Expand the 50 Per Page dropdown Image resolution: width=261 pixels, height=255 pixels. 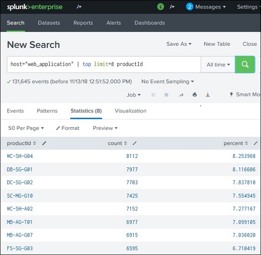pos(26,128)
